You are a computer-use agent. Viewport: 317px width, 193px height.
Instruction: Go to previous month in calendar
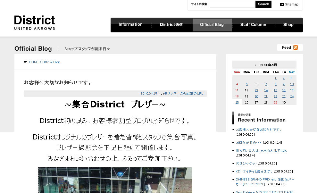[x=255, y=65]
